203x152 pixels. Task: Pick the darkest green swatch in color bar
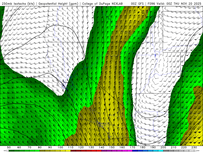[11, 150]
